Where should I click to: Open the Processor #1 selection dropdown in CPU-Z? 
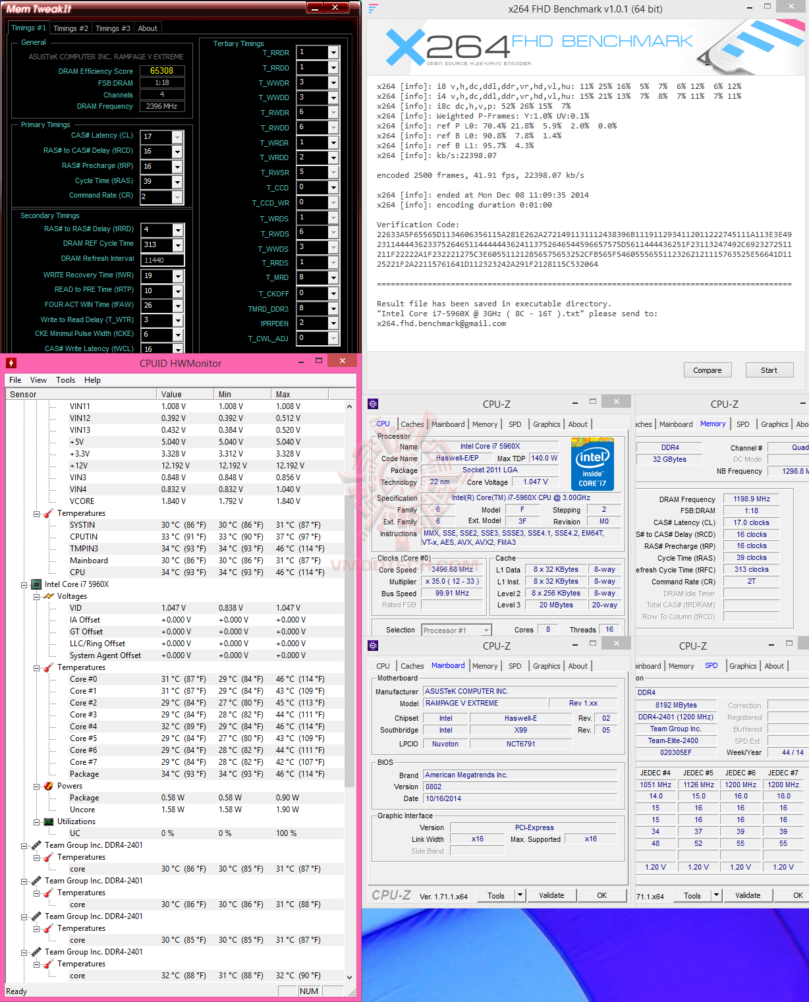tap(486, 630)
